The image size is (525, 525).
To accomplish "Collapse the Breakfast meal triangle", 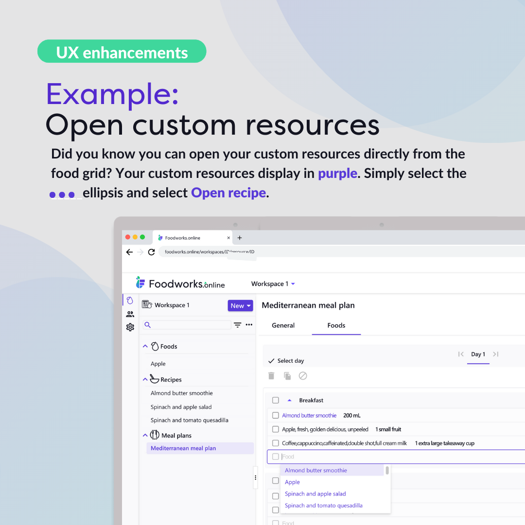I will coord(290,400).
